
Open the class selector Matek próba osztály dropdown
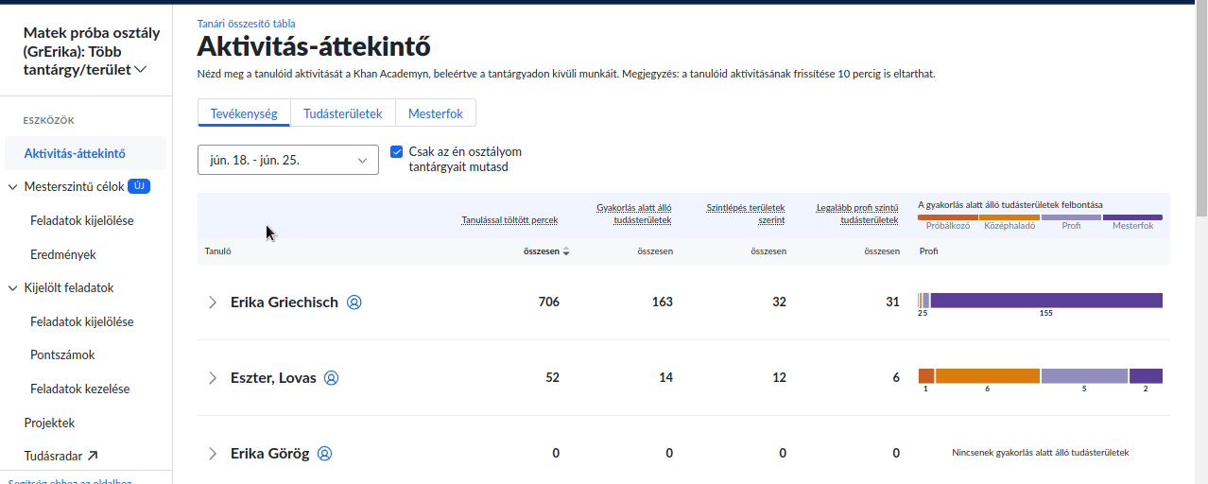(x=92, y=51)
